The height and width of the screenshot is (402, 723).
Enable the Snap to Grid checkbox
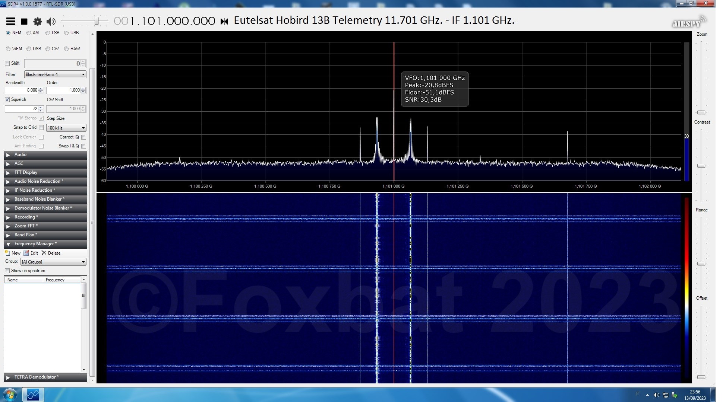point(41,128)
